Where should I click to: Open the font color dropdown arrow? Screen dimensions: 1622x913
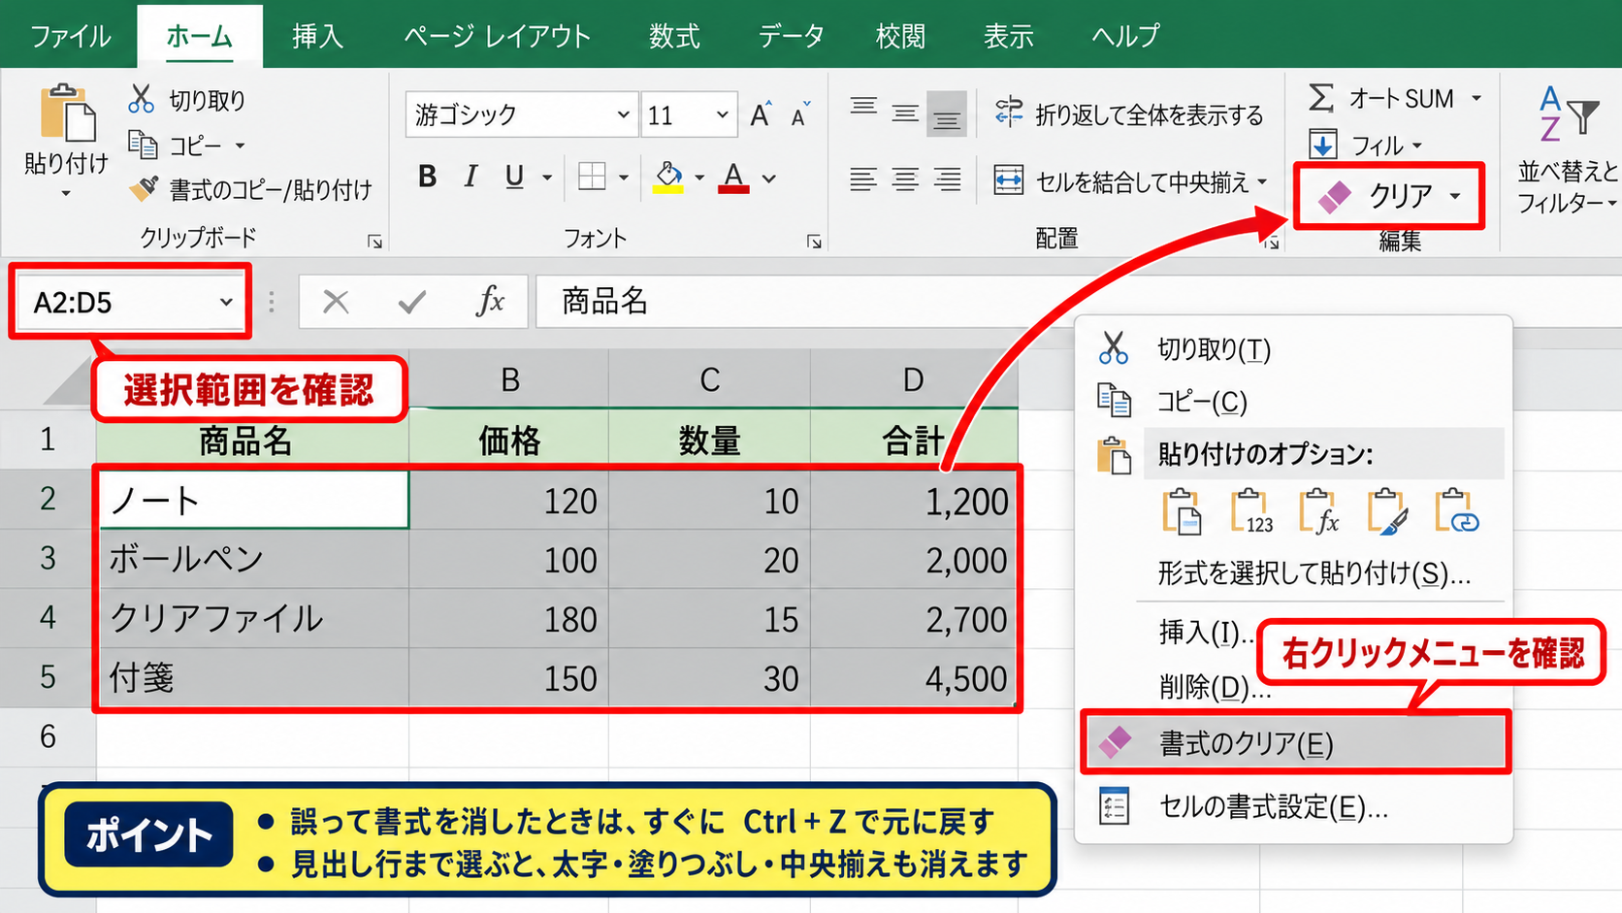click(x=769, y=179)
